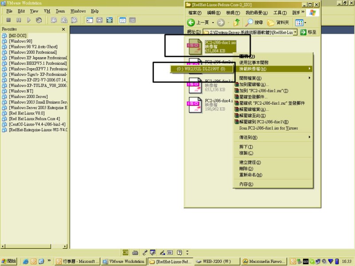Viewport: 355px width, 266px height.
Task: Click the VMware Summary view icon
Action: (122, 20)
